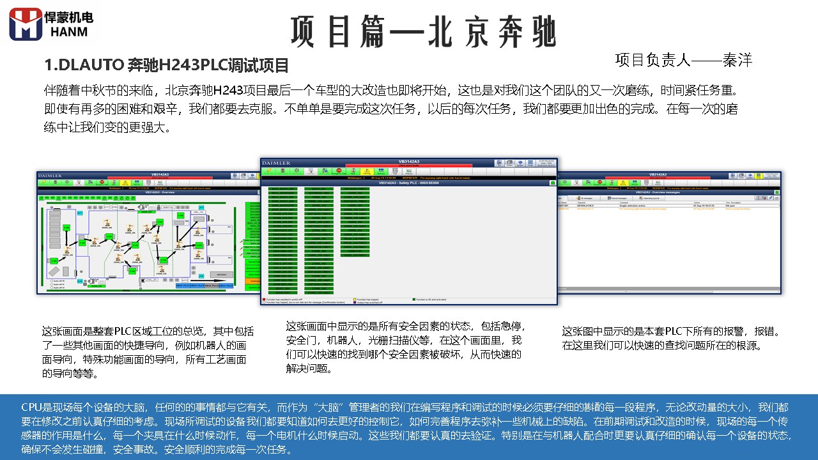
Task: Open SE messages tab in messages screenshot
Action: [x=585, y=198]
